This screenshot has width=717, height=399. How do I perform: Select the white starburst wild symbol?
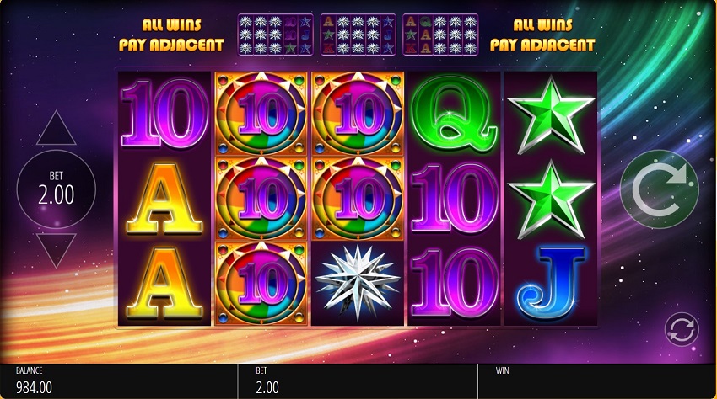coord(357,283)
